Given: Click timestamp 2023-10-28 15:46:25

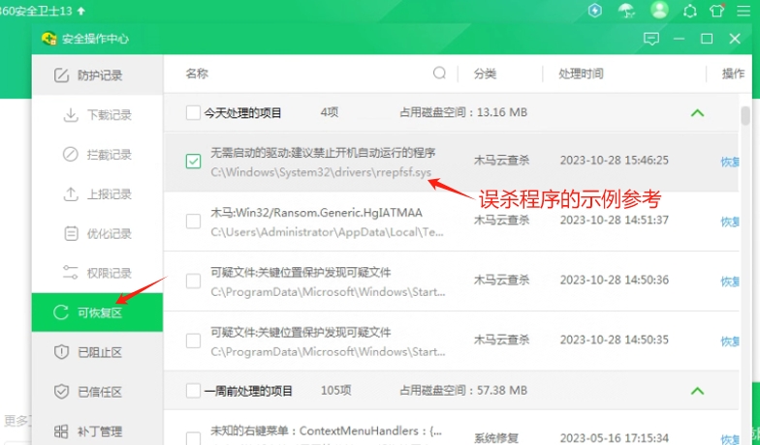Looking at the screenshot, I should click(x=615, y=161).
